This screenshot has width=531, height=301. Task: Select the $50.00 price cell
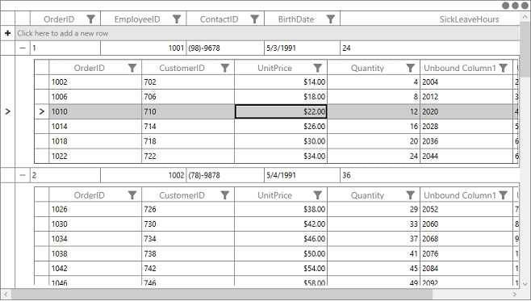281,254
